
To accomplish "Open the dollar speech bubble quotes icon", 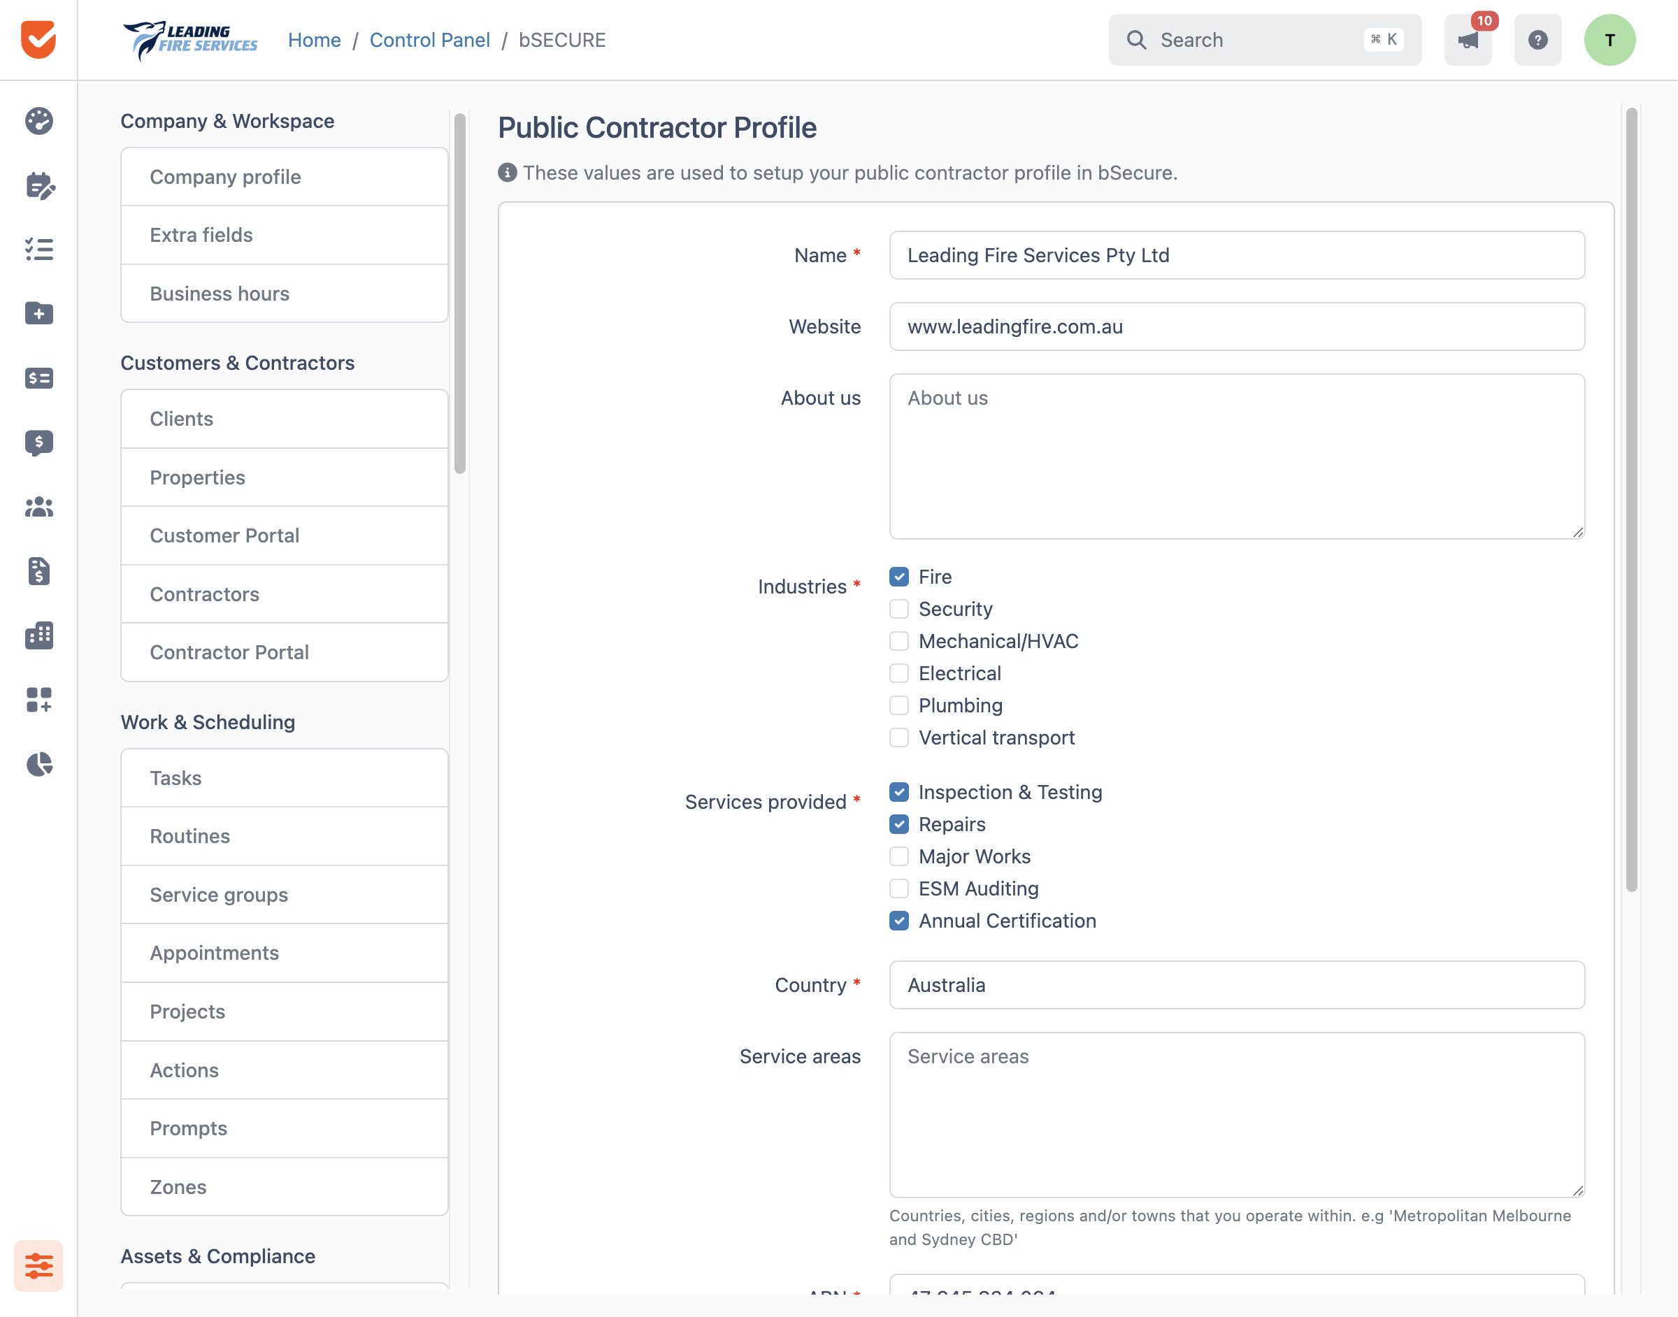I will 38,442.
